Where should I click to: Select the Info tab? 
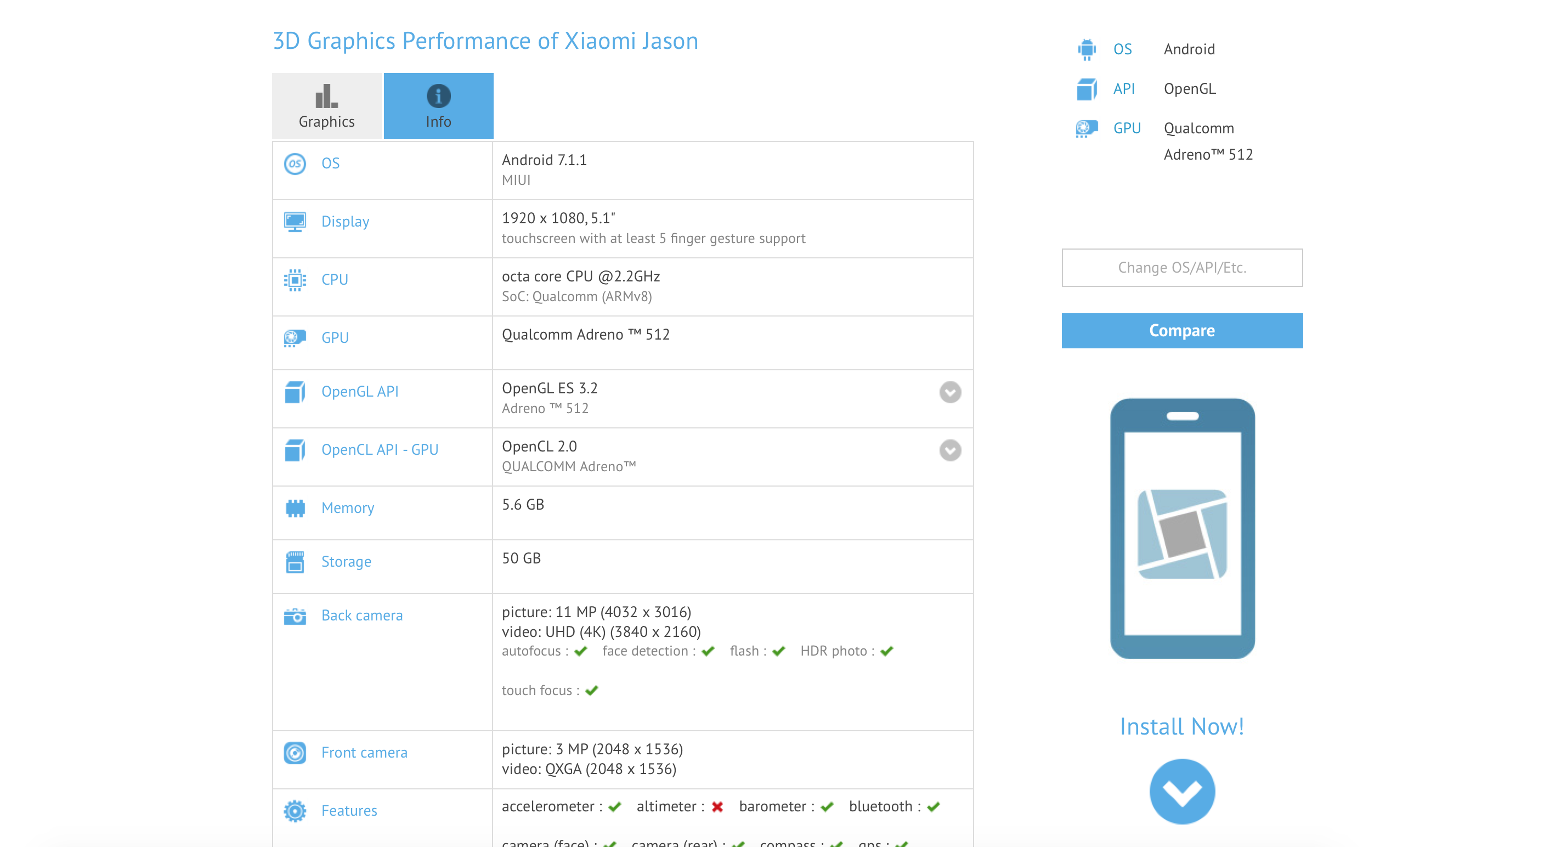point(438,106)
